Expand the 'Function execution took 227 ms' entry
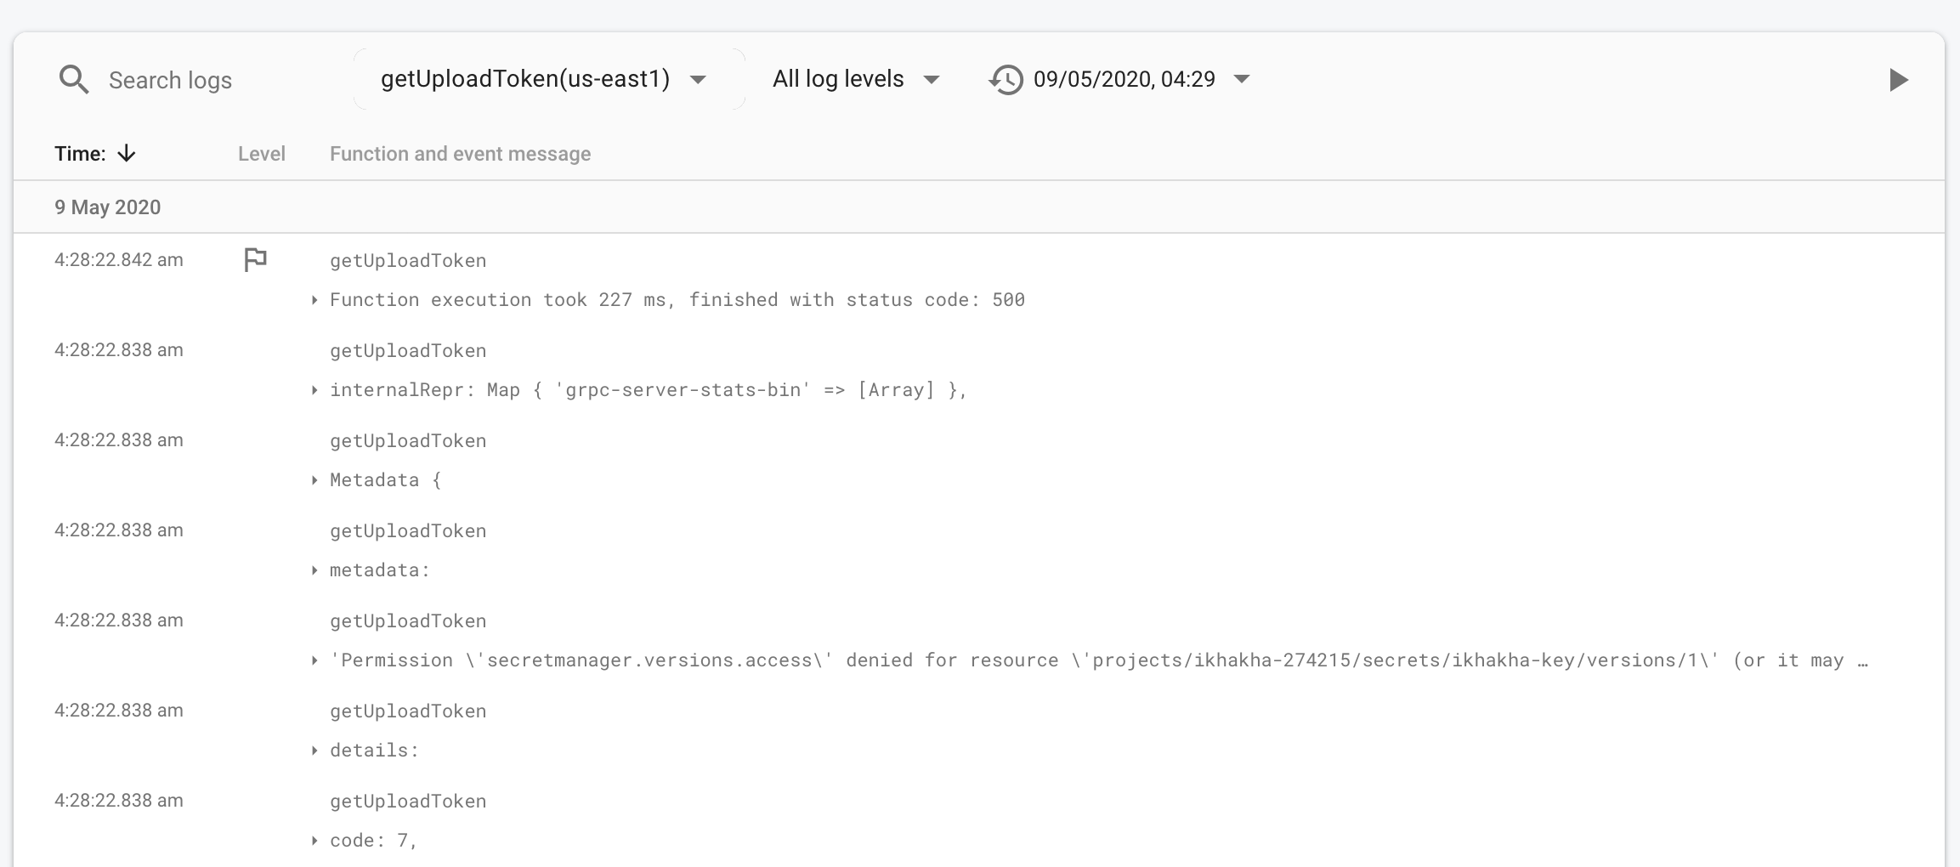This screenshot has height=867, width=1960. click(314, 299)
